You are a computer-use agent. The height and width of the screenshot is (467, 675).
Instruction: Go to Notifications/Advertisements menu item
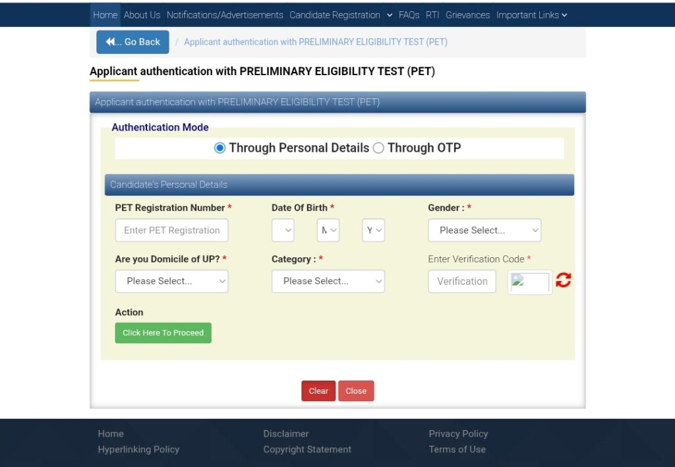point(225,15)
